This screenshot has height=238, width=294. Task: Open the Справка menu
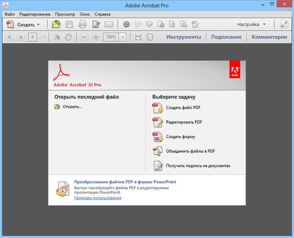102,14
